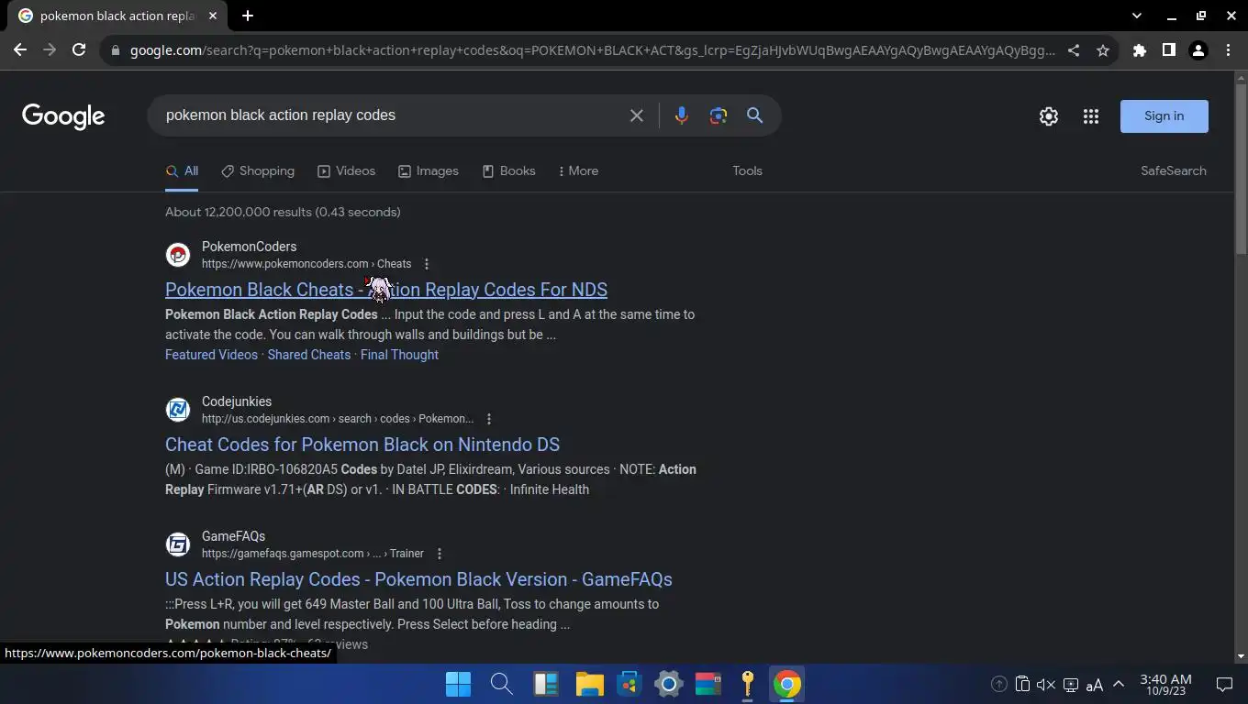
Task: View site information lock icon
Action: 115,50
